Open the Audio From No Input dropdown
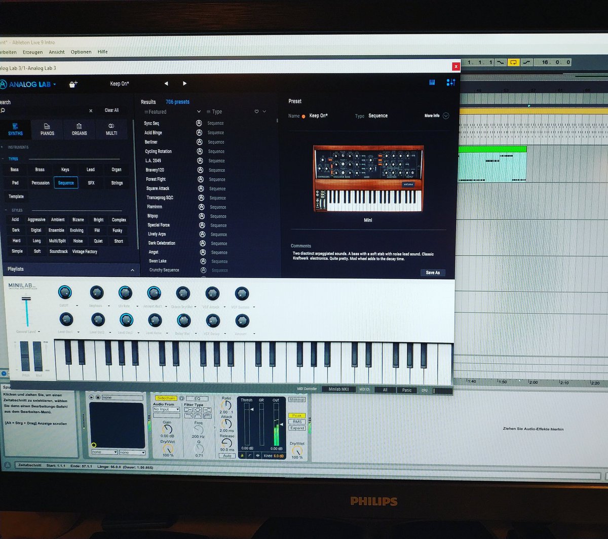608x539 pixels. (166, 409)
